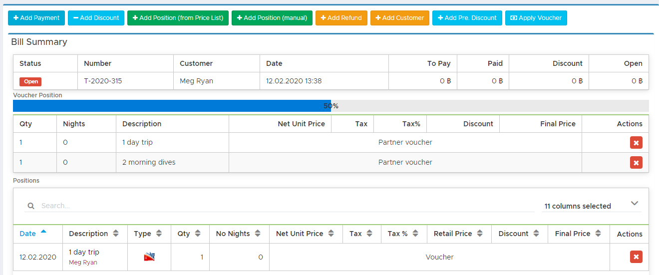Screen dimensions: 659x275
Task: Click the 12.02.2020 date cell in positions
Action: coord(38,257)
